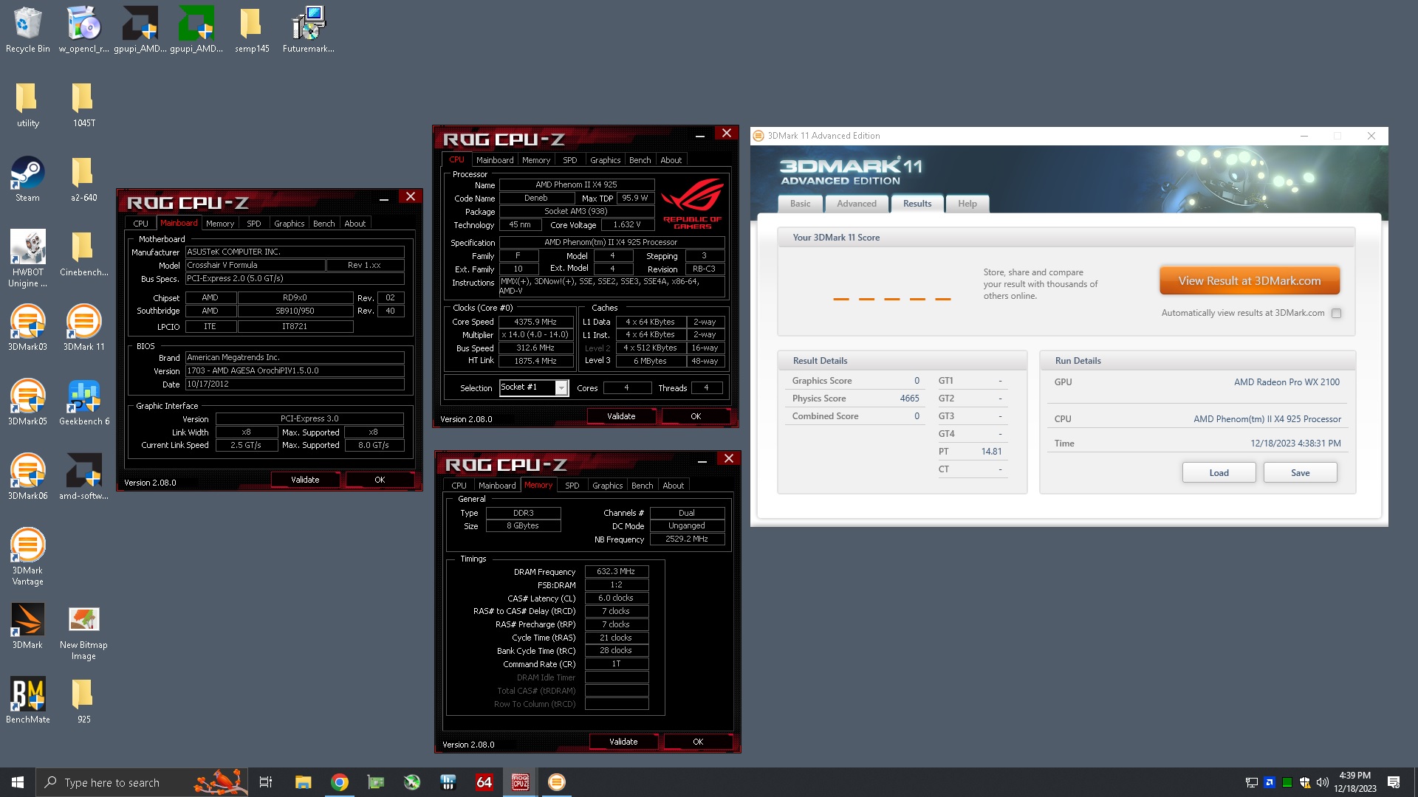Screen dimensions: 1418x797
Task: Open the 925 folder icon
Action: click(83, 700)
